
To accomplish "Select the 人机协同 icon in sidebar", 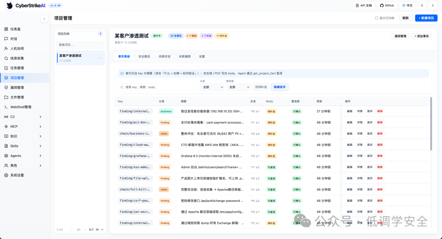I will tap(6, 49).
